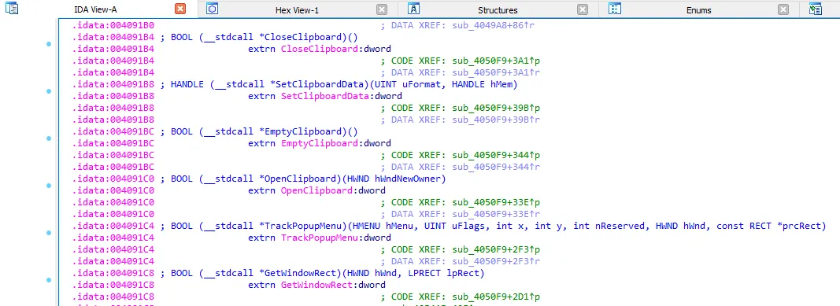This screenshot has height=306, width=840.
Task: Follow xref sub_4049A8+86↑r
Action: point(493,25)
